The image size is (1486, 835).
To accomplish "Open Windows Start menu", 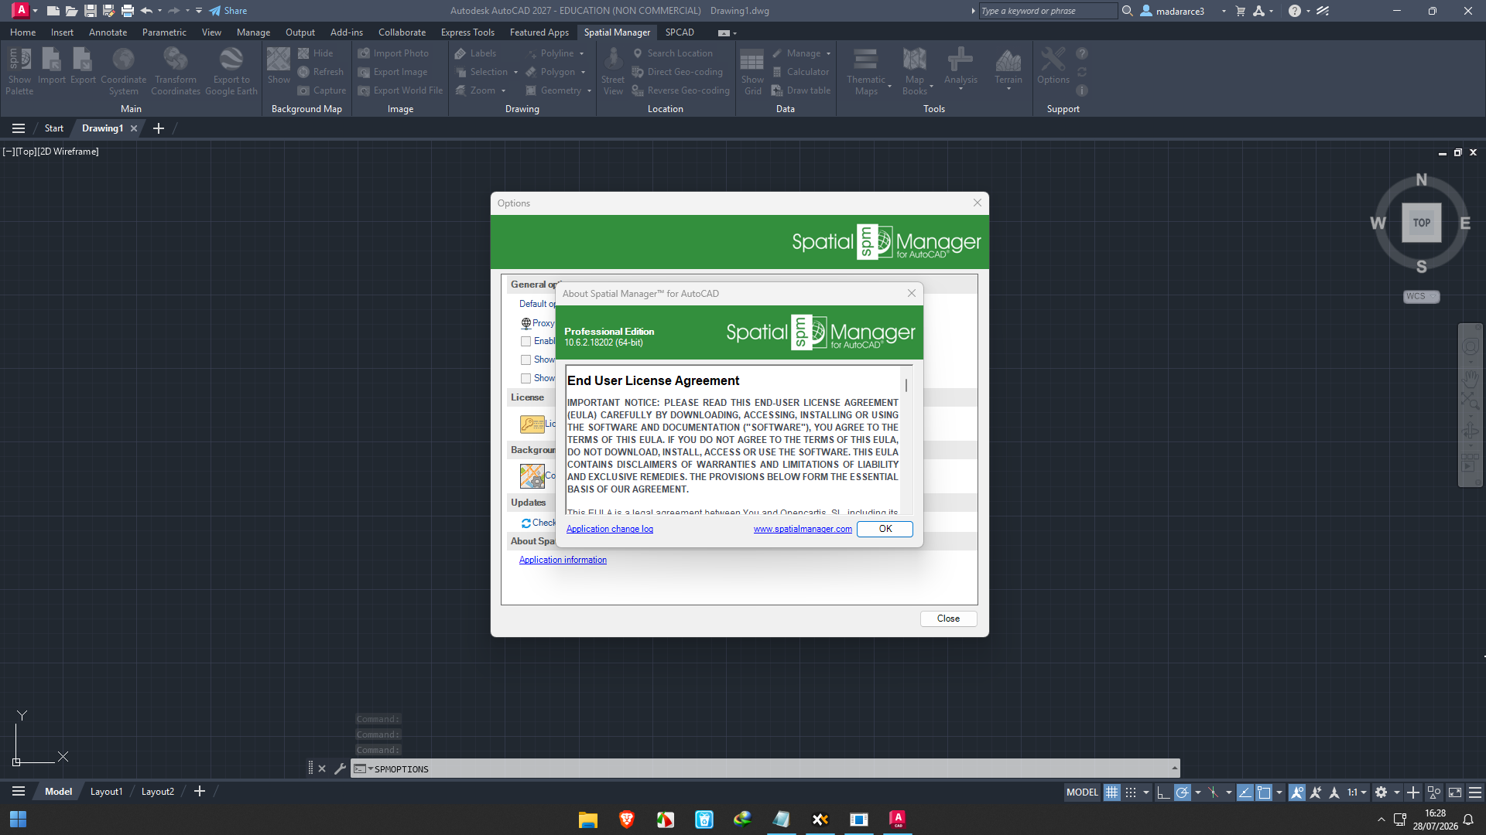I will pyautogui.click(x=18, y=820).
